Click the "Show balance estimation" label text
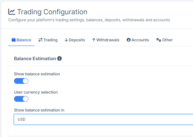The image size is (193, 137). click(37, 74)
